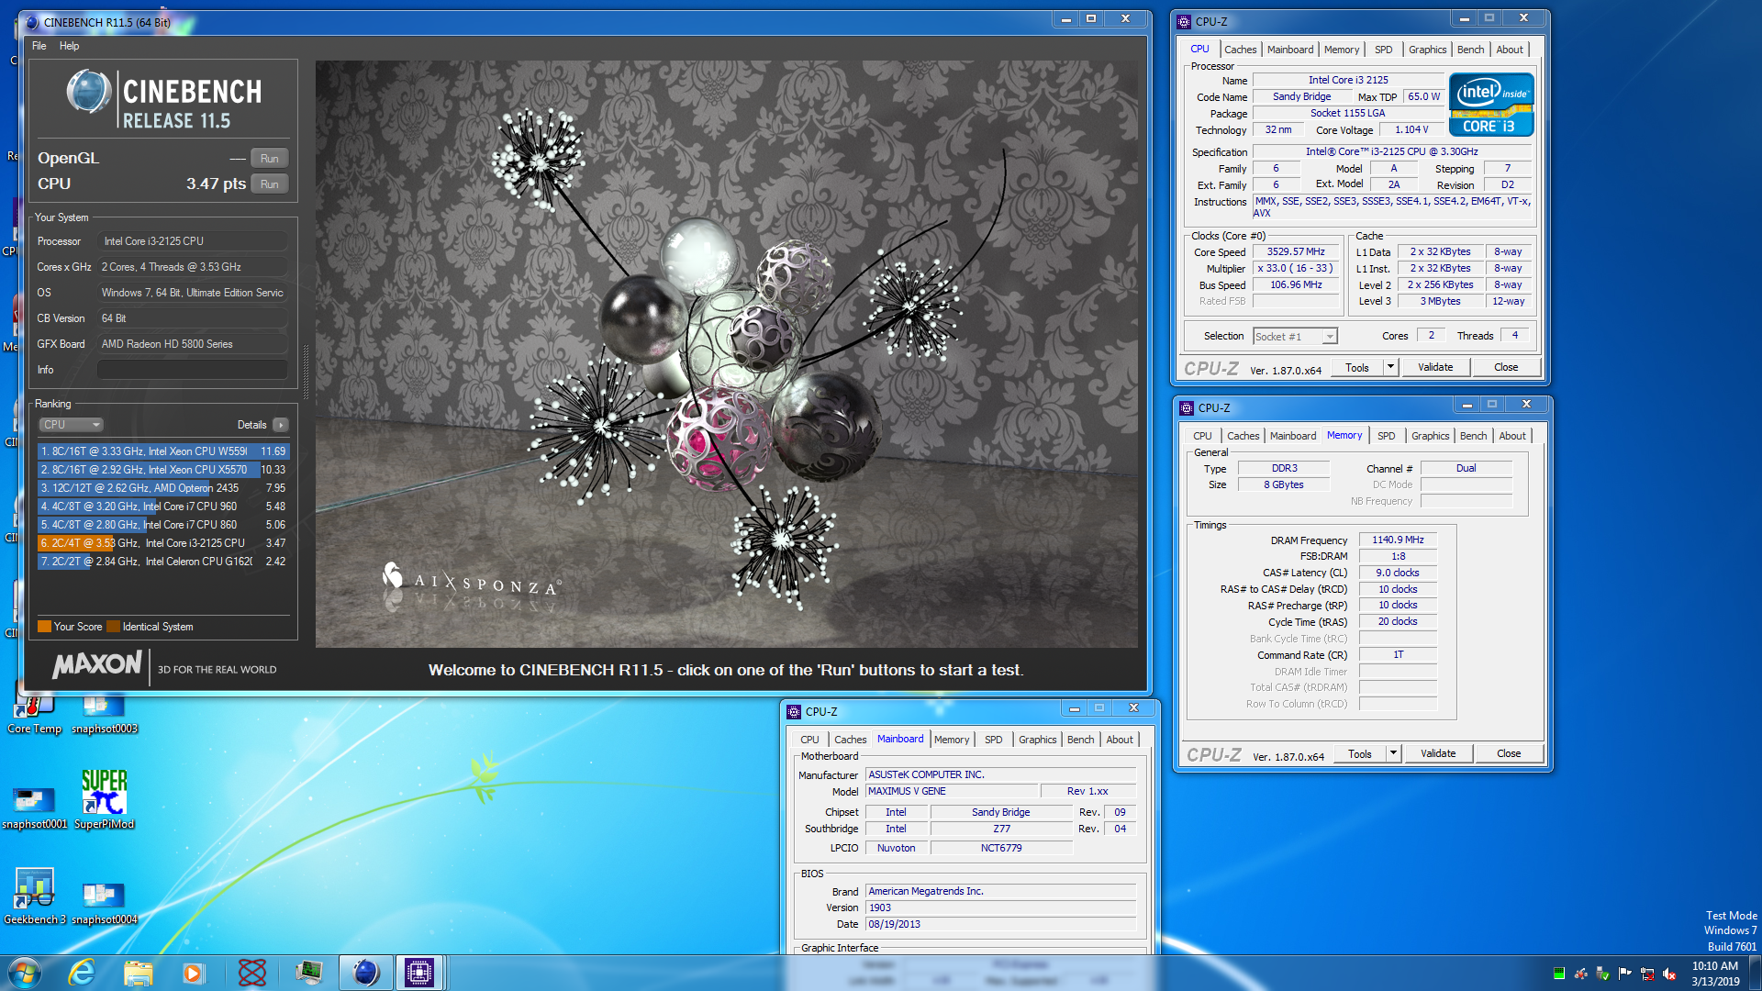The height and width of the screenshot is (991, 1762).
Task: Select ranking row Intel Xeon CPU X5570
Action: coord(163,470)
